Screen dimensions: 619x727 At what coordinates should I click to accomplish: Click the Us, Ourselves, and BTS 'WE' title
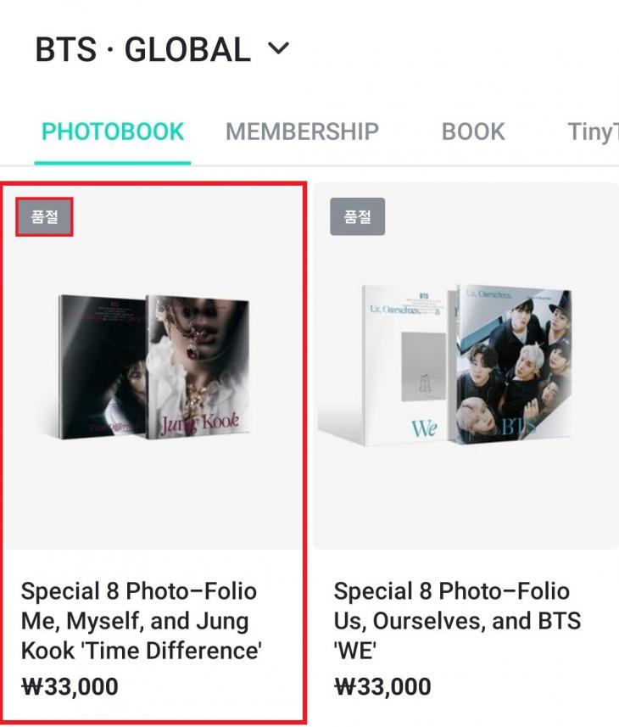tap(457, 621)
